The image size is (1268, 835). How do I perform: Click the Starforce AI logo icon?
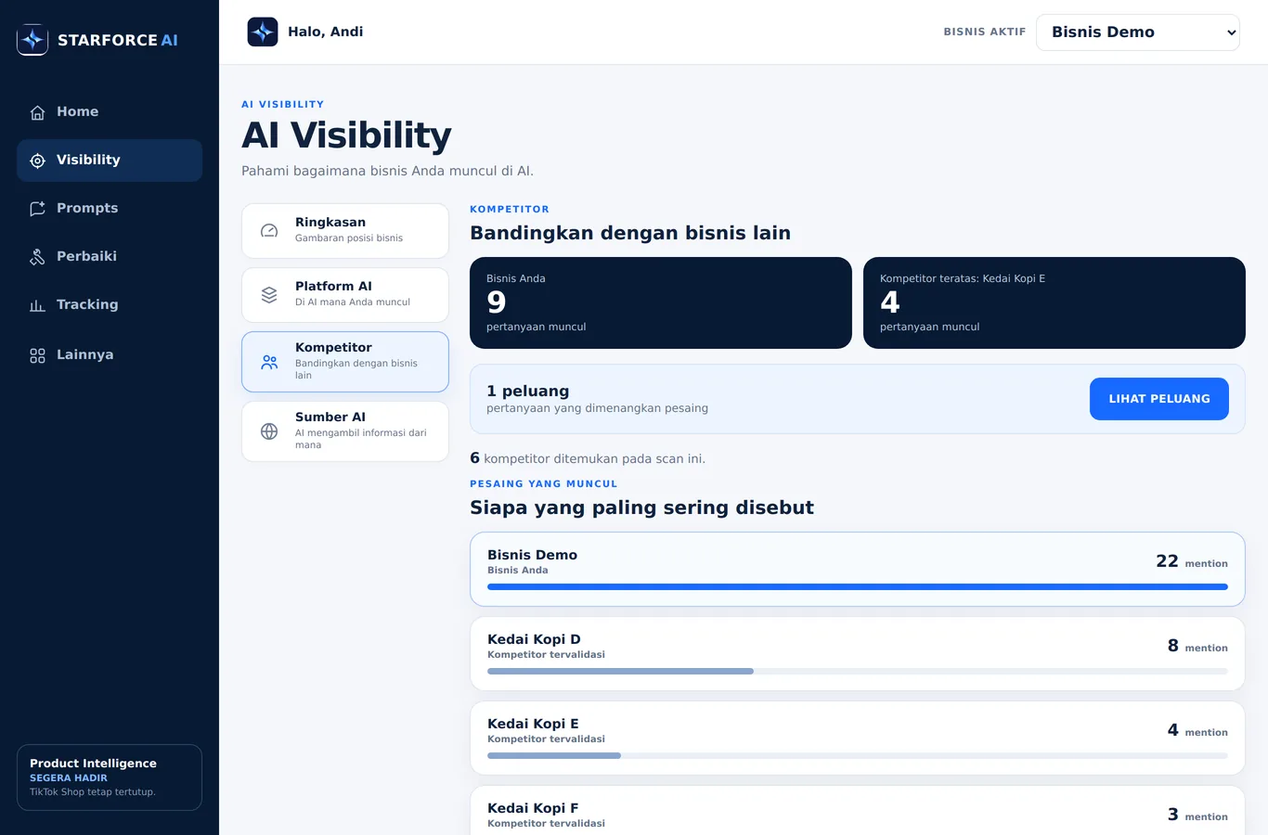point(32,40)
